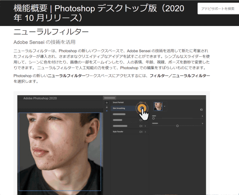Open the filters list icon in the Neural Filters sidebar

107,102
